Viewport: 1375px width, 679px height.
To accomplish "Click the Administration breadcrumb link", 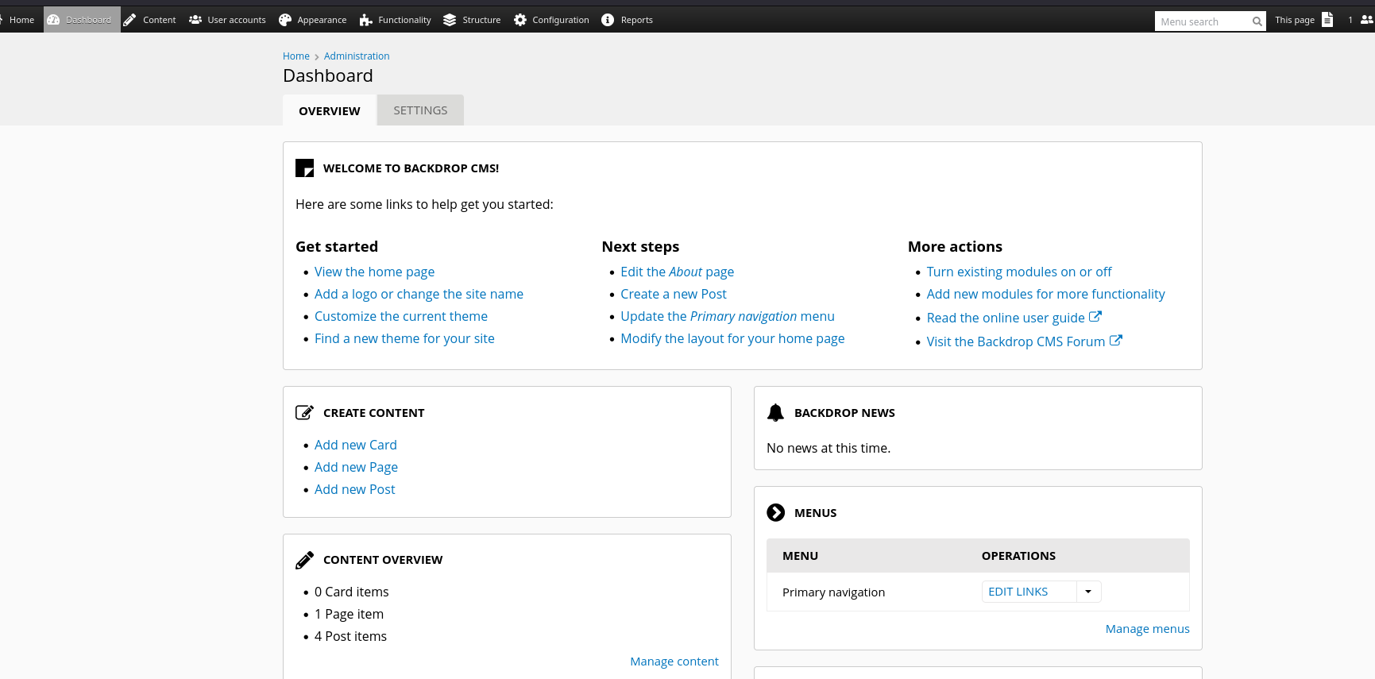I will (x=357, y=56).
